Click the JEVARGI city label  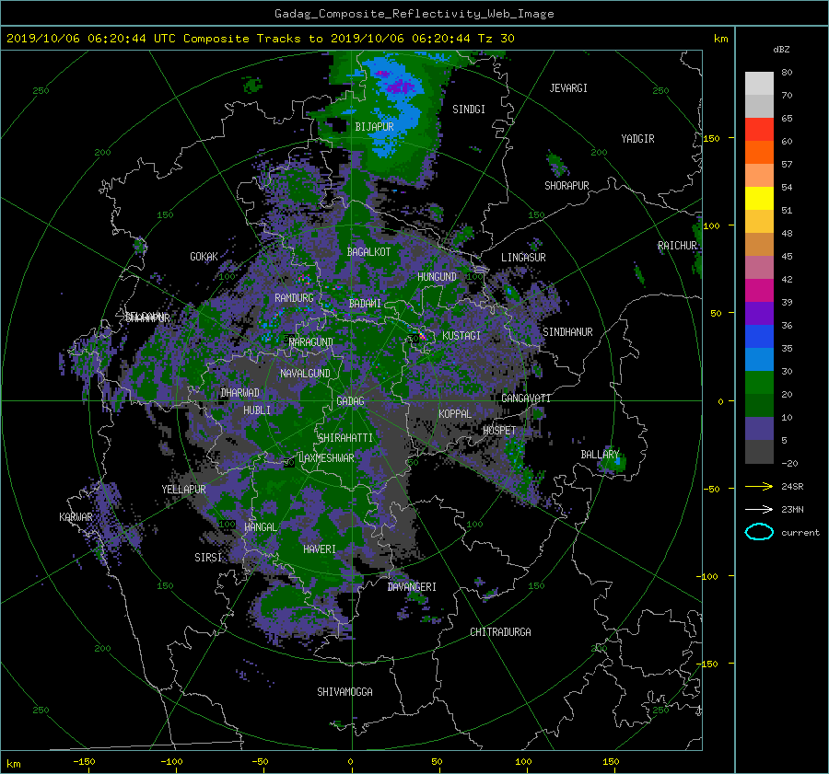click(x=568, y=88)
